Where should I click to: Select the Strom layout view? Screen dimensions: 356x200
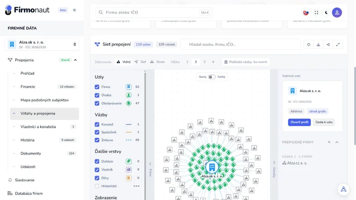tap(158, 62)
